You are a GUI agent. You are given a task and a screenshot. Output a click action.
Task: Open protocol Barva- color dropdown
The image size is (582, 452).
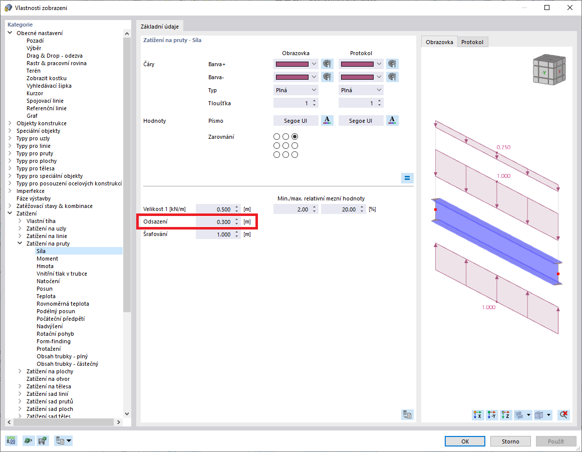(x=379, y=77)
